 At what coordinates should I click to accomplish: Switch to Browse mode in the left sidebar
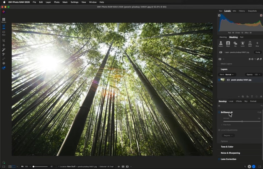(4, 19)
